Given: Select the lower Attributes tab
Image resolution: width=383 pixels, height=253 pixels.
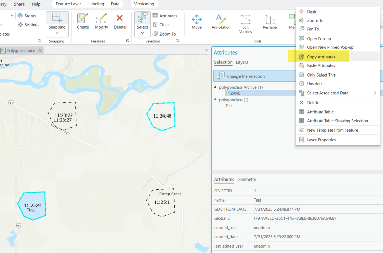Looking at the screenshot, I should click(x=224, y=179).
